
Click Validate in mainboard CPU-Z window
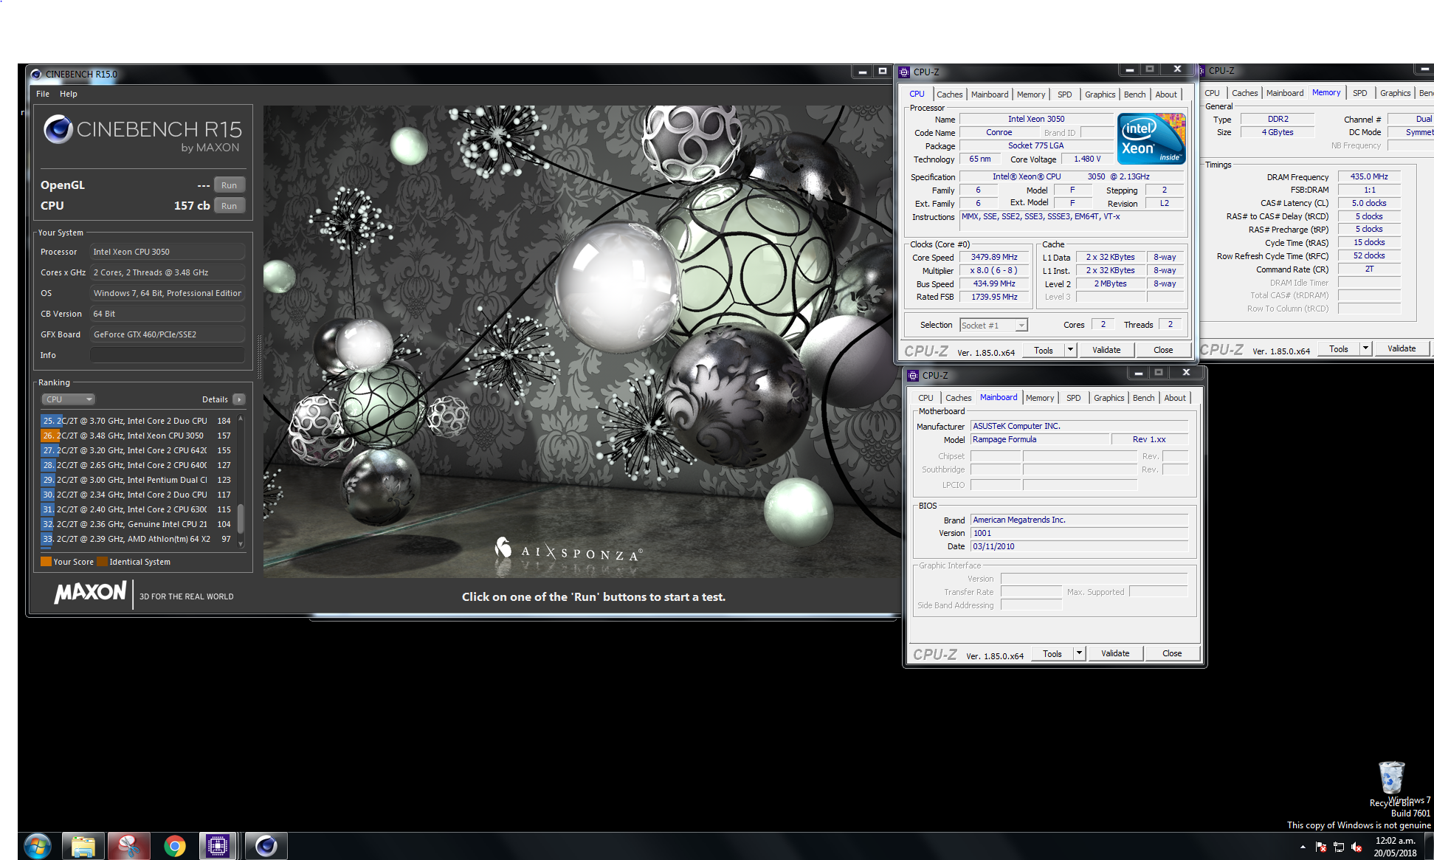[x=1115, y=654]
